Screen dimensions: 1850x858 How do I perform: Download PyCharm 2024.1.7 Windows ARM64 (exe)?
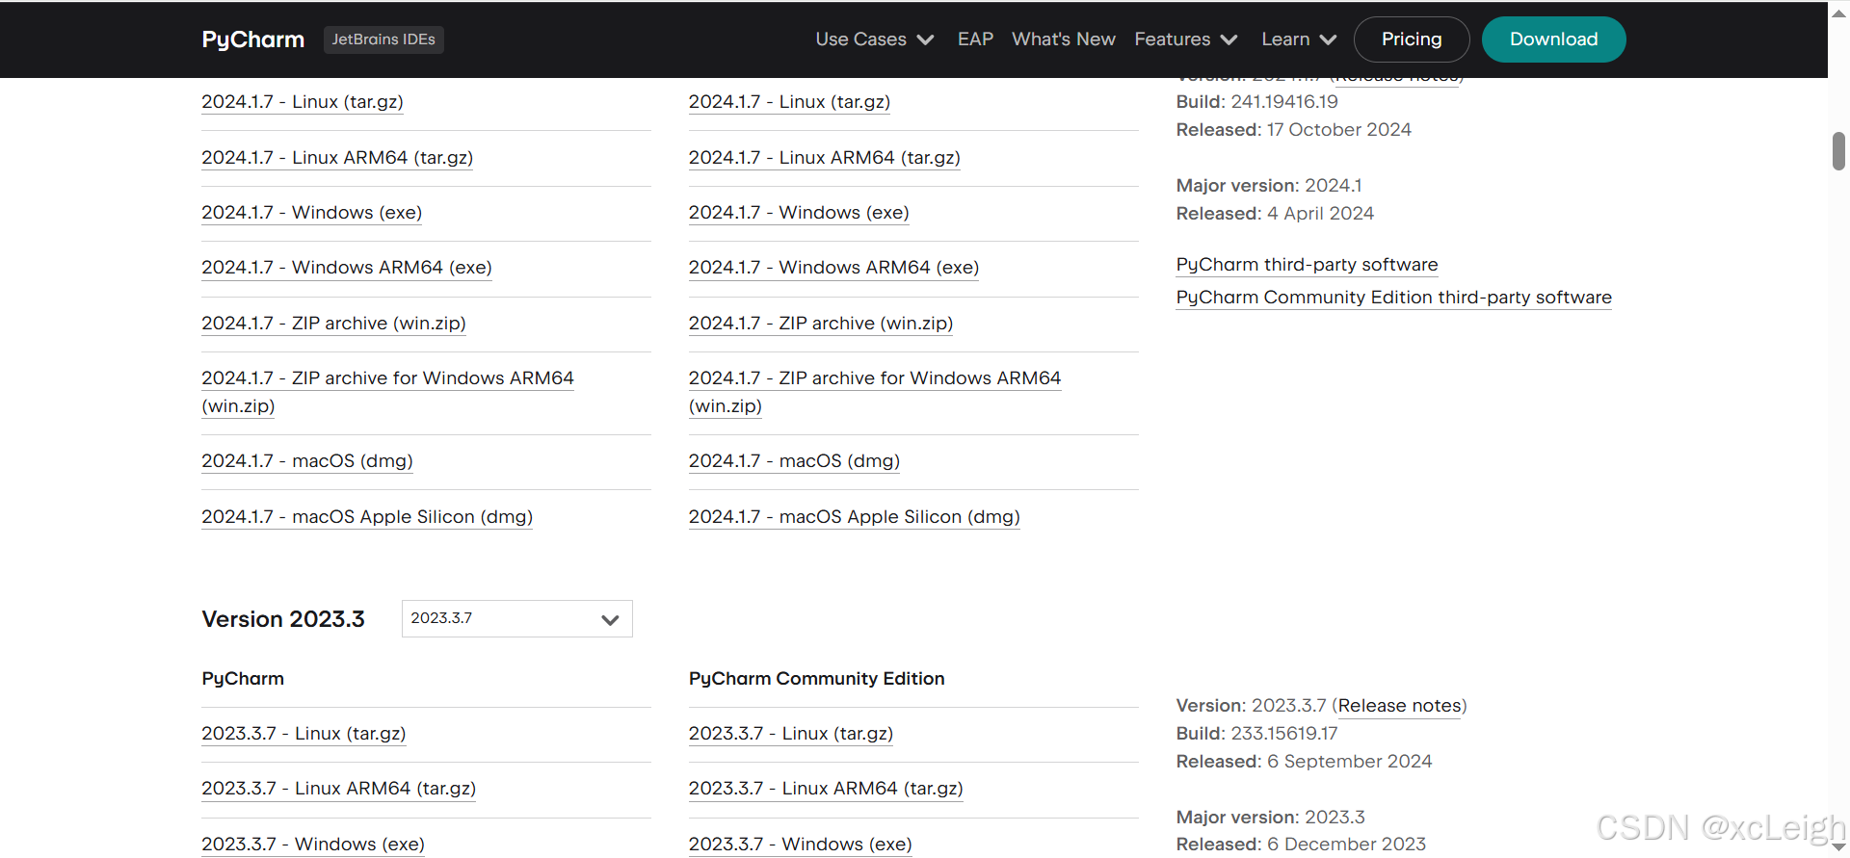(347, 268)
